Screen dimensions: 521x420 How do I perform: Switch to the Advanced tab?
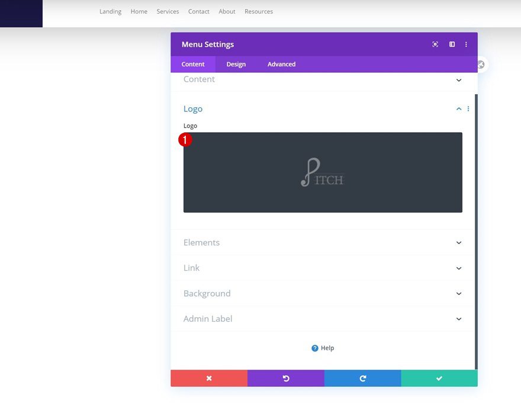coord(281,64)
